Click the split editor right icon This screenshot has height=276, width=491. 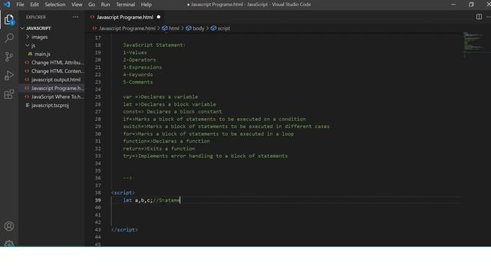click(x=479, y=17)
